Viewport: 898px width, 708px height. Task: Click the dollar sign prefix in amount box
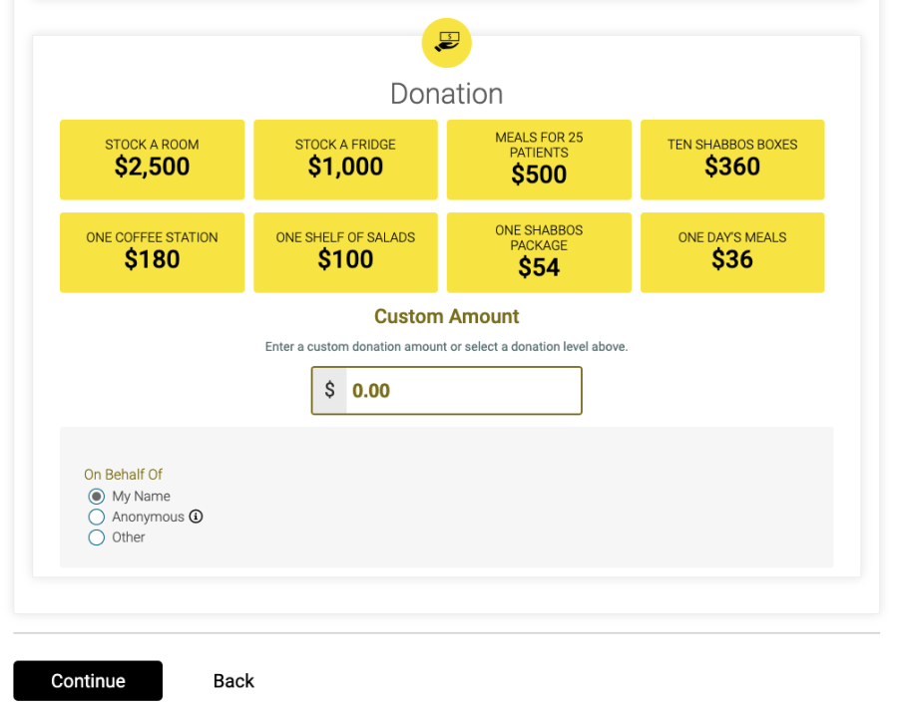pyautogui.click(x=329, y=390)
